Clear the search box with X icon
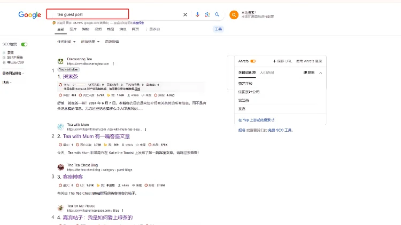Viewport: 401px width, 225px height. click(x=185, y=15)
